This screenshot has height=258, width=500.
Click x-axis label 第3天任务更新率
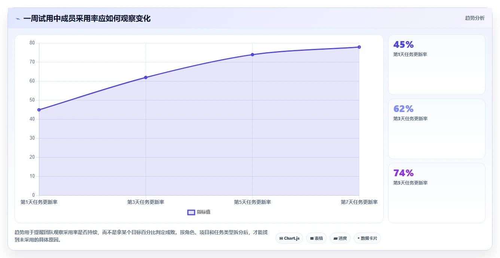point(146,202)
